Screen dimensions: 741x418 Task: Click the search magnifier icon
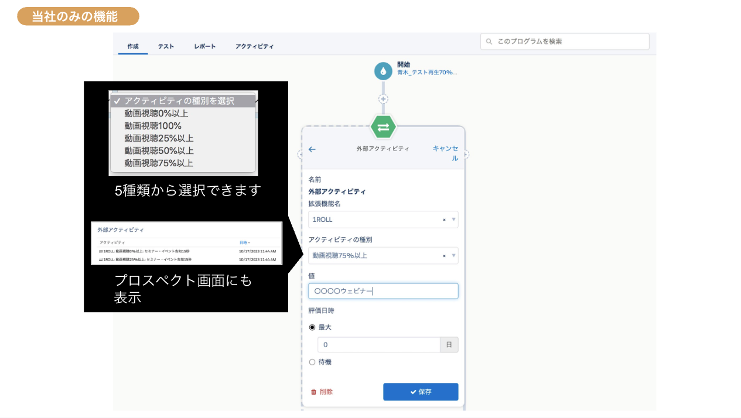tap(490, 41)
